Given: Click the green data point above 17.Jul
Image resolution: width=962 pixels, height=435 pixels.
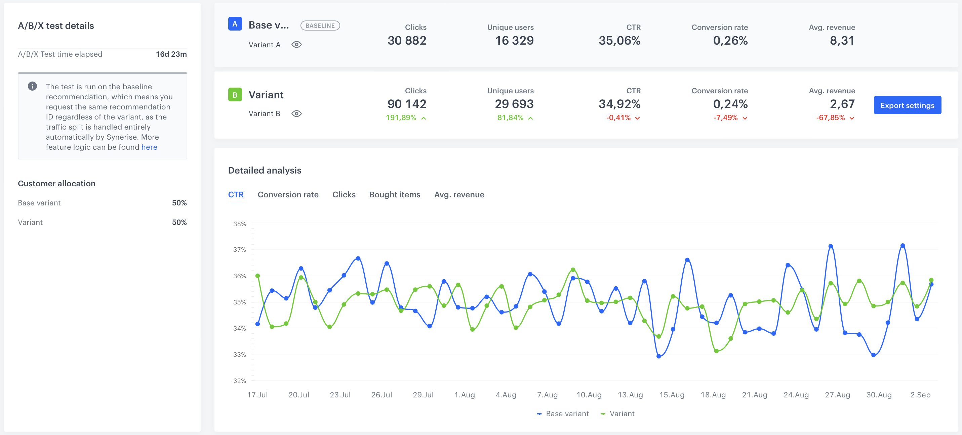Looking at the screenshot, I should pyautogui.click(x=258, y=276).
